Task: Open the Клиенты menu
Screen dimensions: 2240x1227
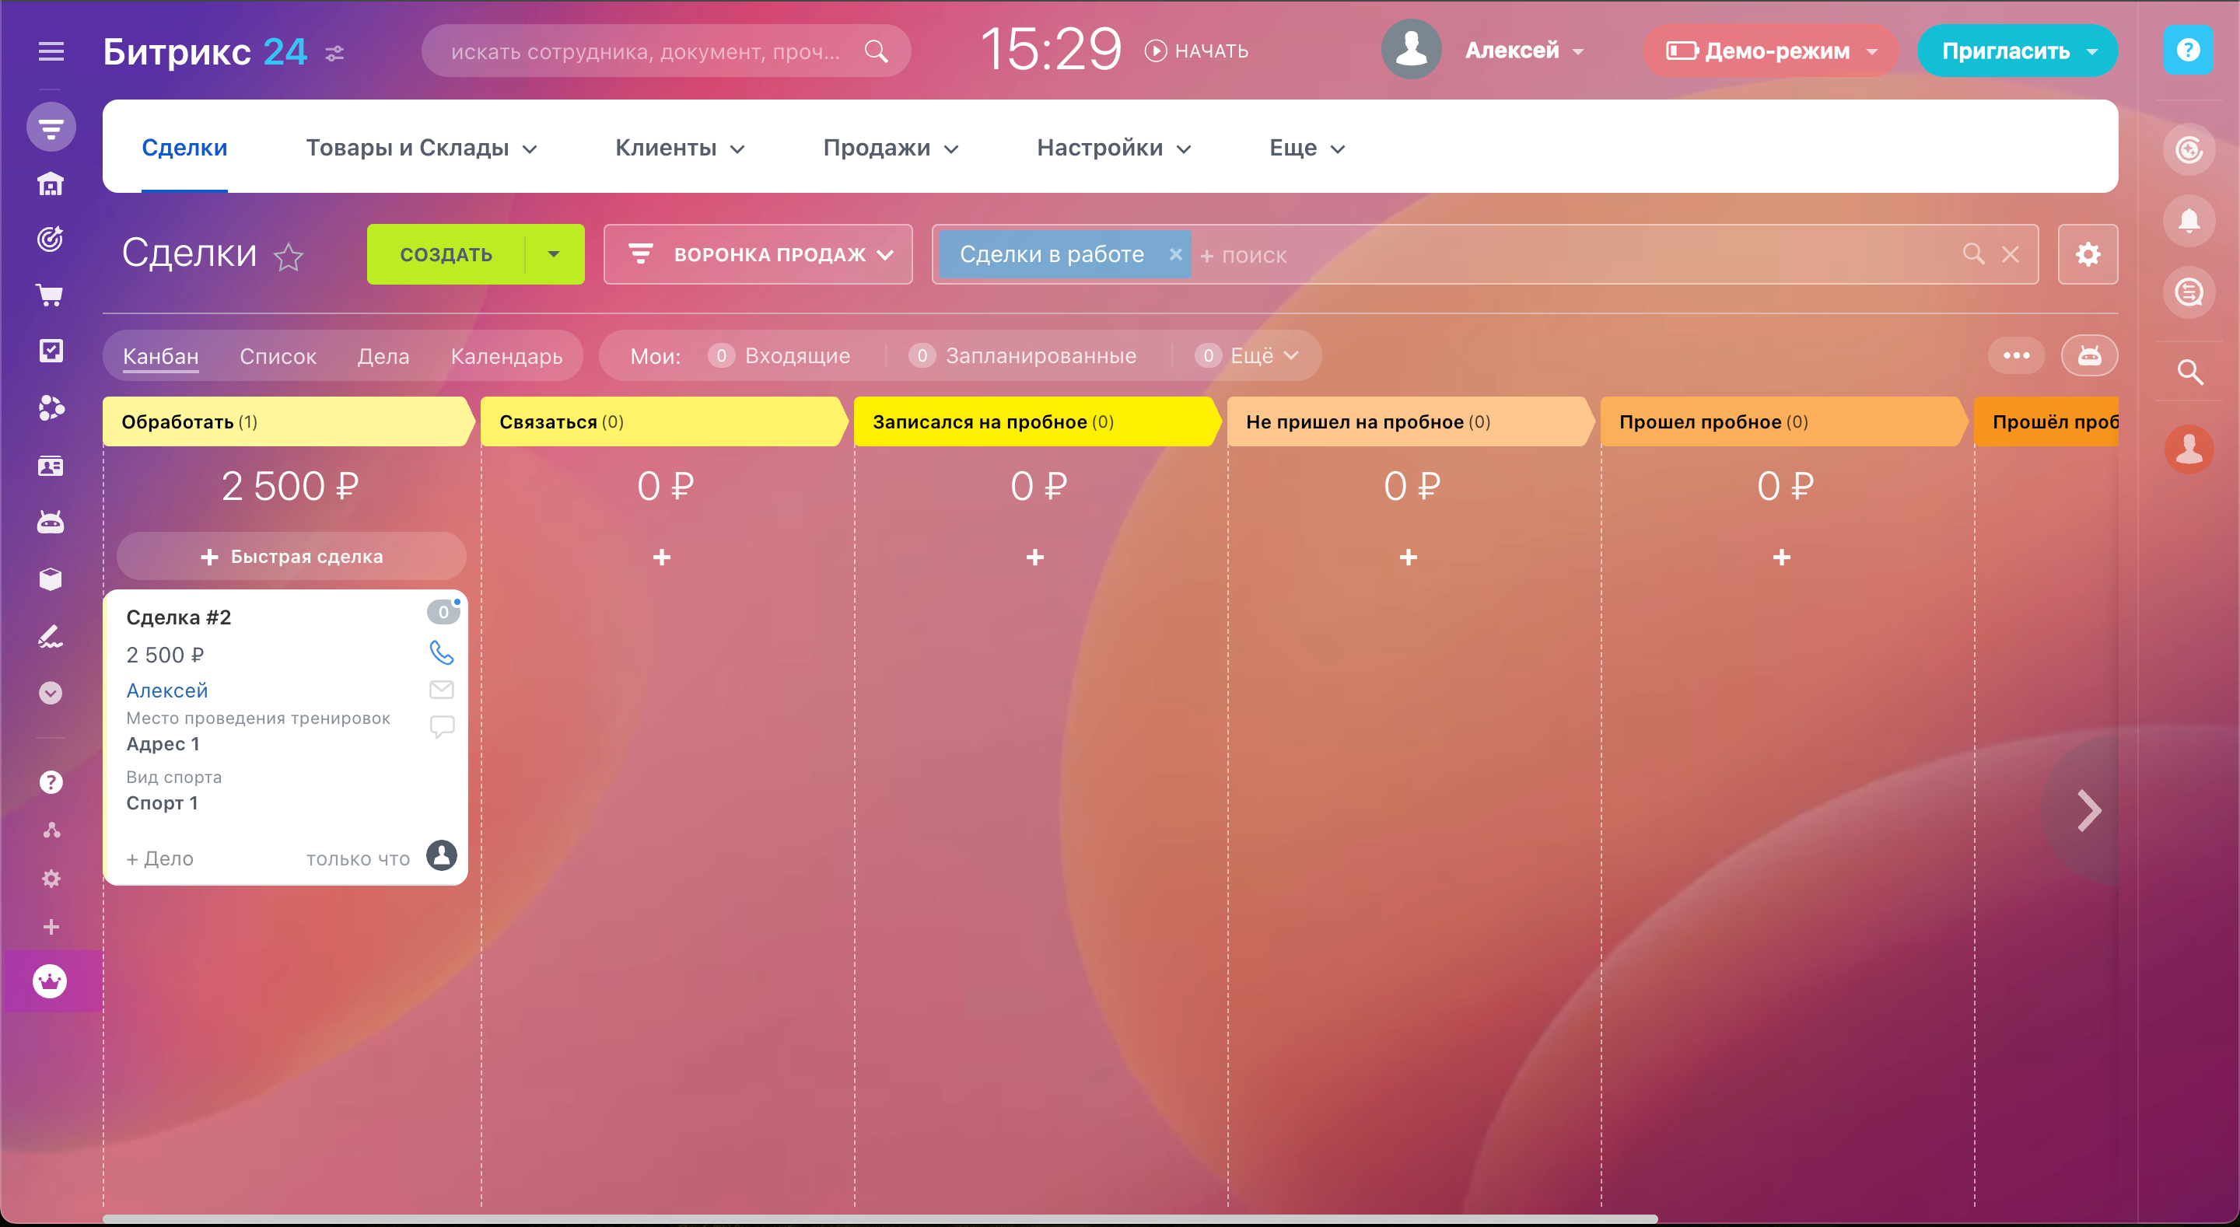Action: [679, 148]
